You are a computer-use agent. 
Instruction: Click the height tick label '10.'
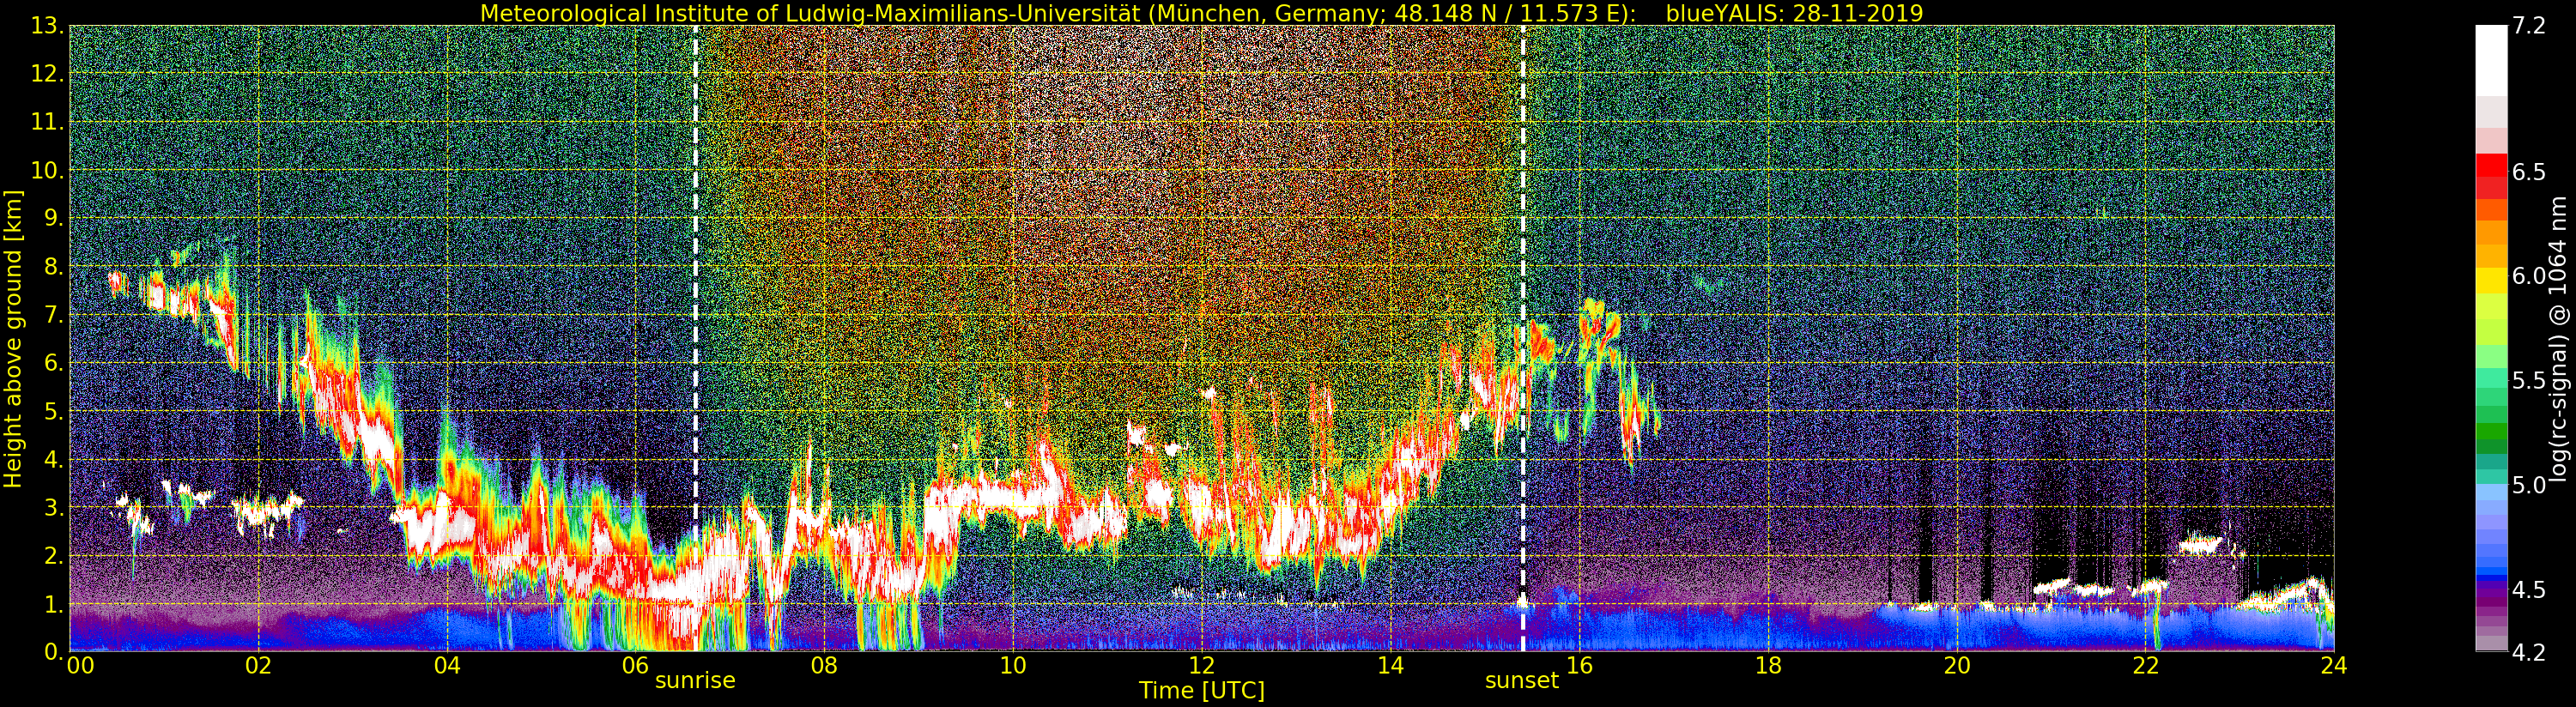pos(48,170)
